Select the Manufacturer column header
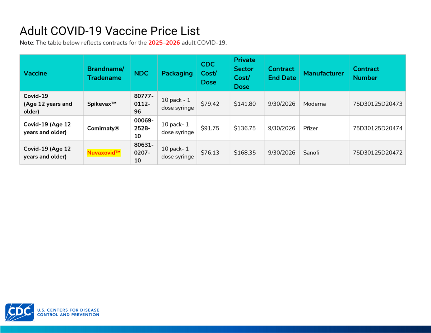431x333 pixels. point(324,73)
